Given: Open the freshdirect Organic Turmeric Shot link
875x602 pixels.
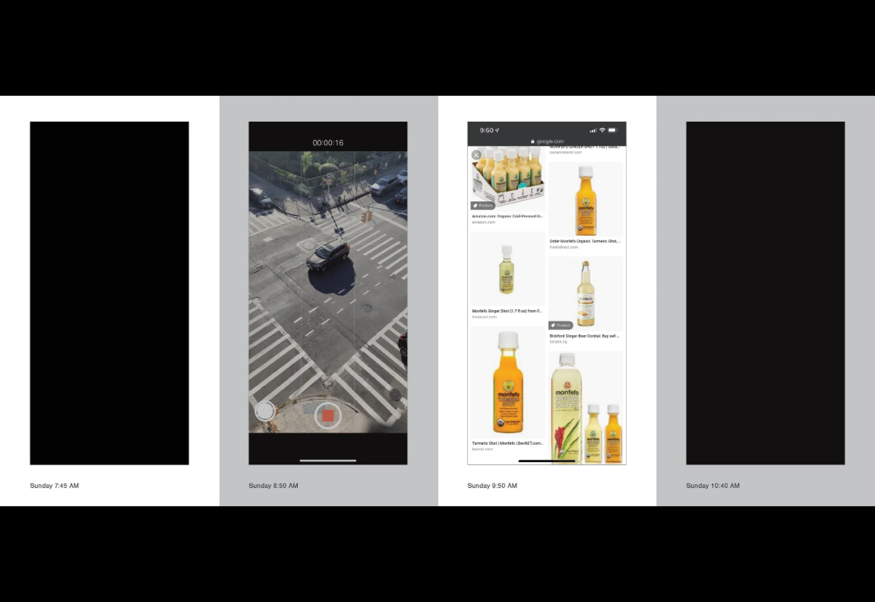Looking at the screenshot, I should click(585, 241).
